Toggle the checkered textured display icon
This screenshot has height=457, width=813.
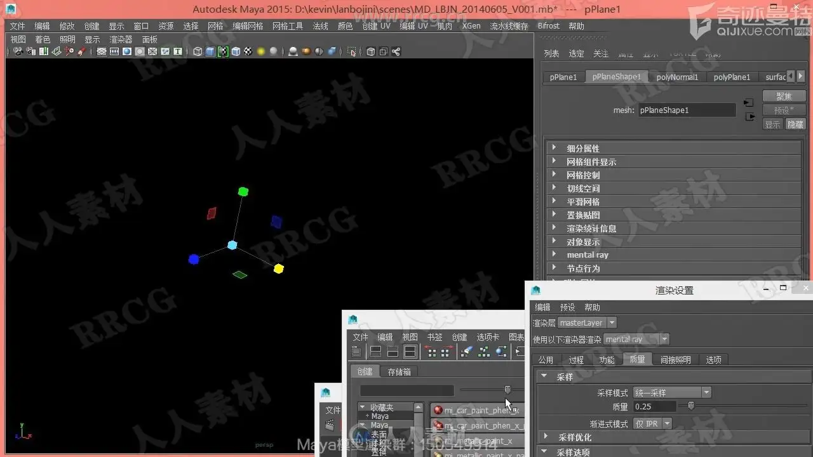(248, 51)
